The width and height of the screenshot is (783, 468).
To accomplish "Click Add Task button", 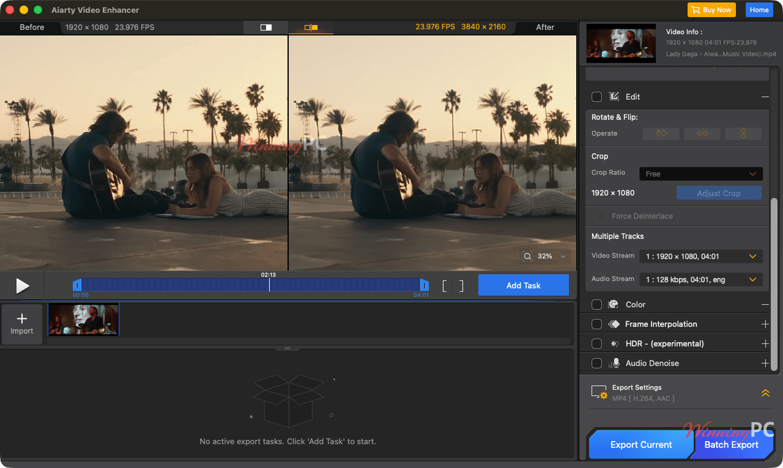I will (x=524, y=285).
